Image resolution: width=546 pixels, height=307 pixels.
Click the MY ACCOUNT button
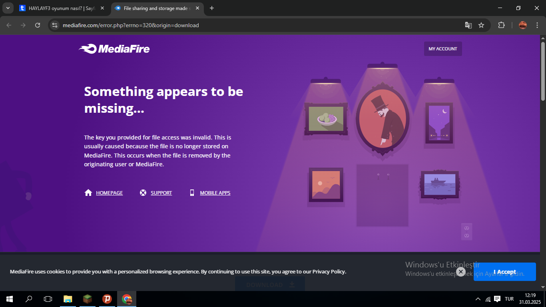(443, 49)
